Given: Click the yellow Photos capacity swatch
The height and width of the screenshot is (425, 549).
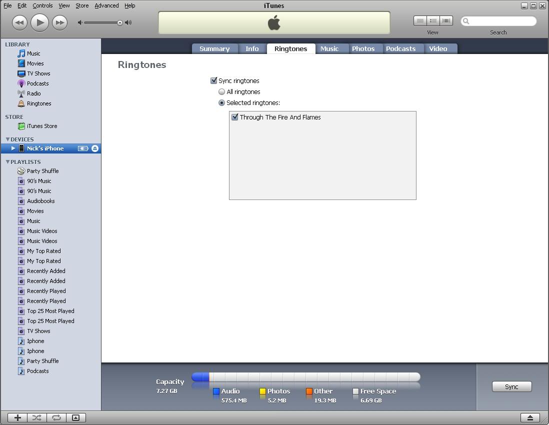Looking at the screenshot, I should [x=262, y=391].
